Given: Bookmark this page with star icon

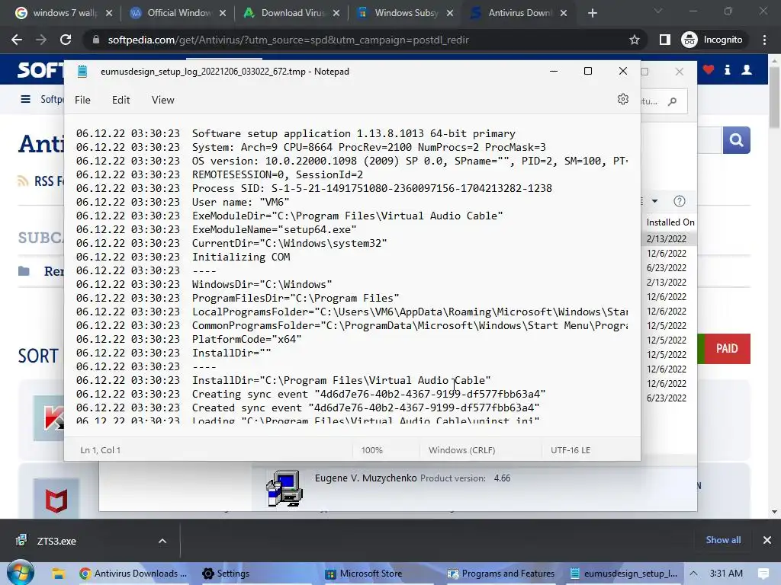Looking at the screenshot, I should (x=634, y=40).
